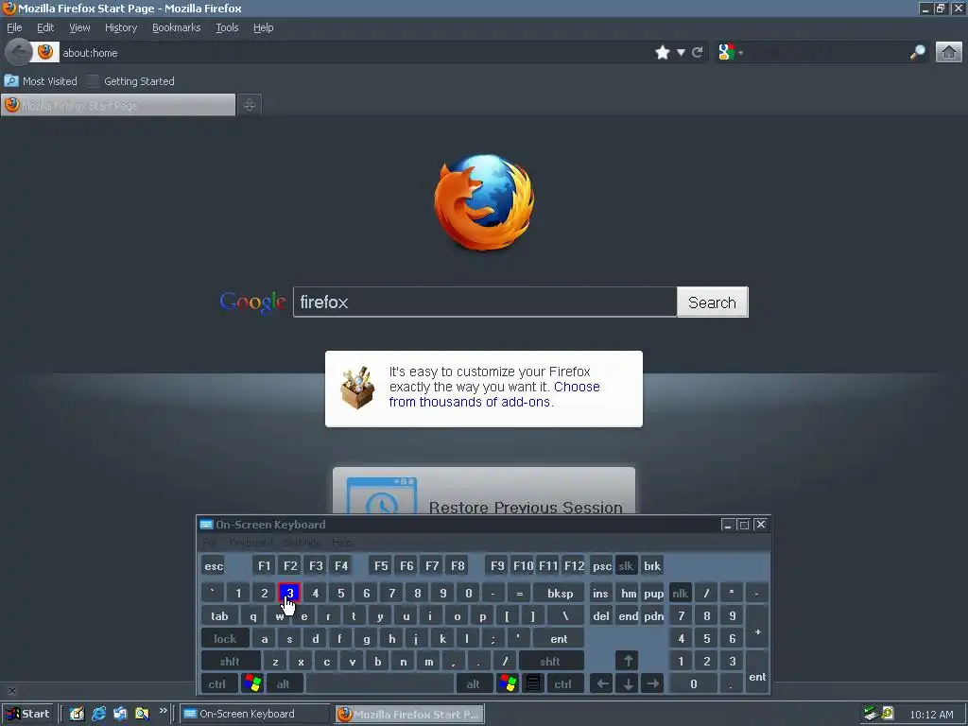Open the Bookmarks menu in Firefox

(x=177, y=27)
